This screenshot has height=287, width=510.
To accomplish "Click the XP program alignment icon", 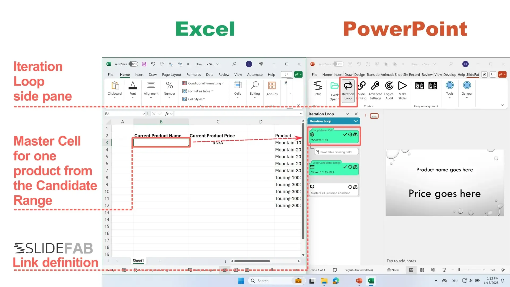I will (x=419, y=86).
